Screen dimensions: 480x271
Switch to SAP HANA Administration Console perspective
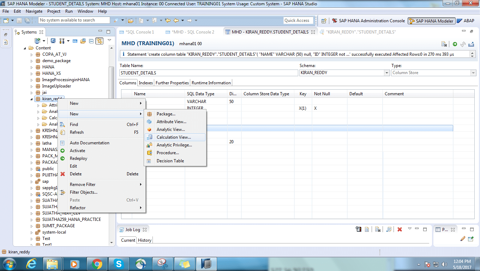[368, 21]
